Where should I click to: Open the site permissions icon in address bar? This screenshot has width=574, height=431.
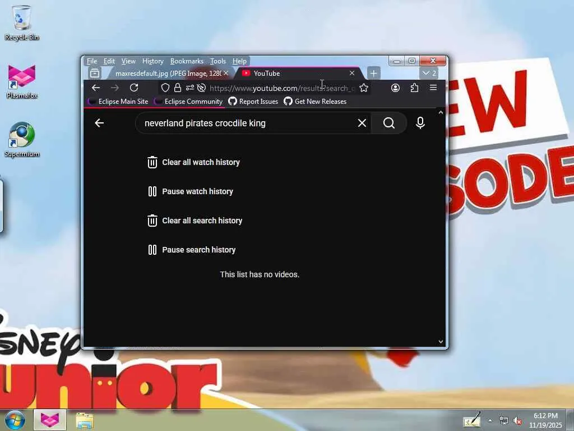pos(189,88)
